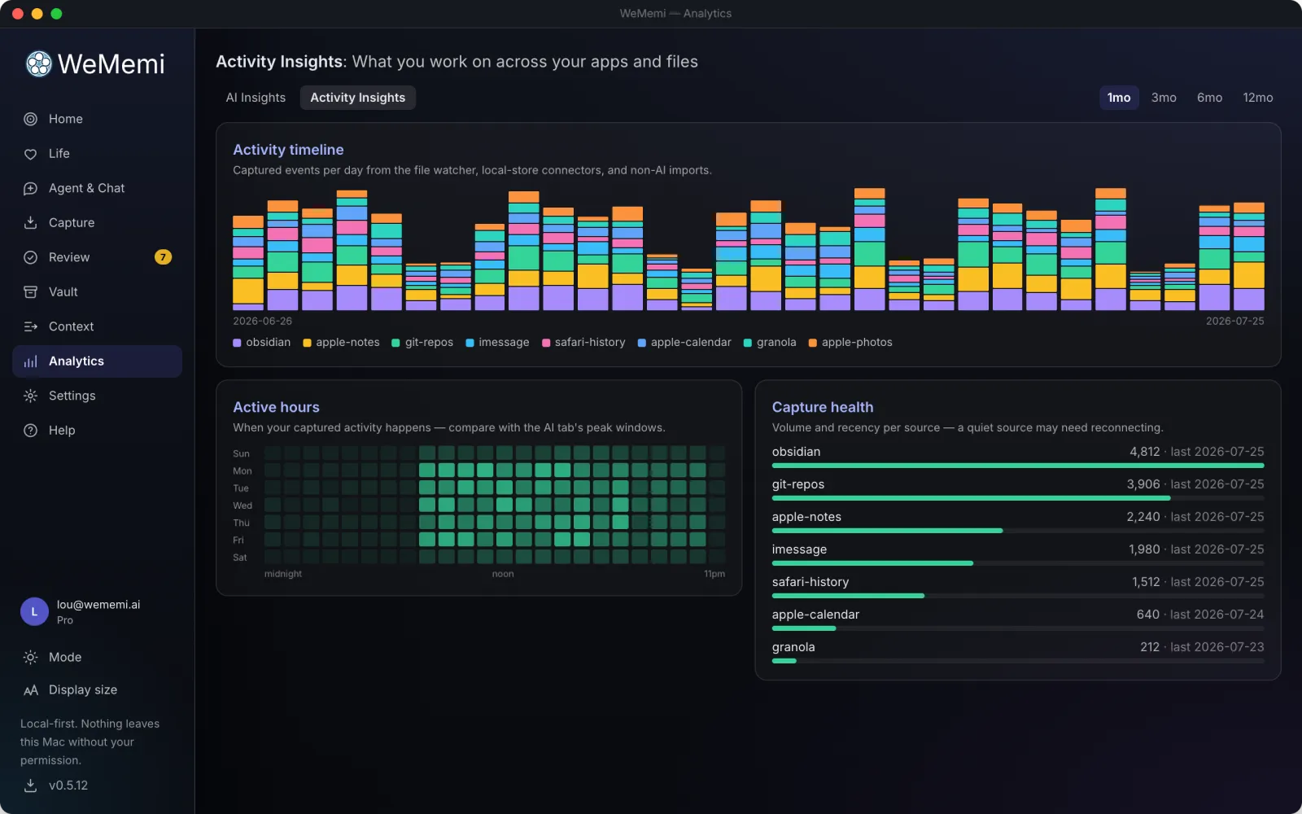The image size is (1302, 814).
Task: Click the WeMemi logo icon
Action: [x=38, y=63]
